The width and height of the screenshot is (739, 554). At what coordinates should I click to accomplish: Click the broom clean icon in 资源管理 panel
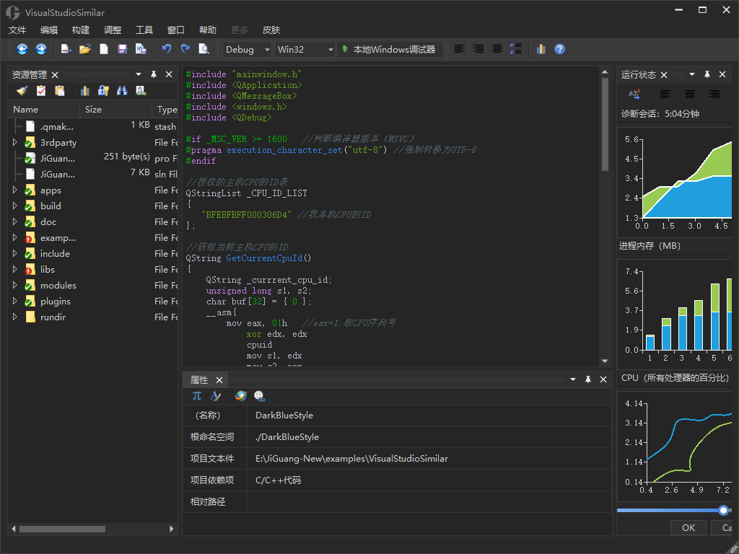[x=22, y=90]
